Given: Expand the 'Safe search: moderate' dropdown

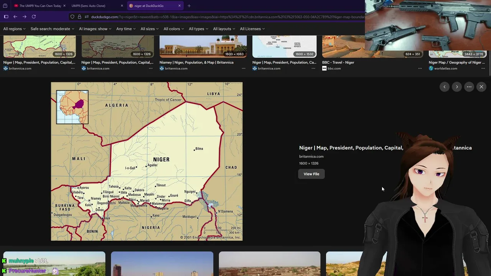Looking at the screenshot, I should (53, 29).
